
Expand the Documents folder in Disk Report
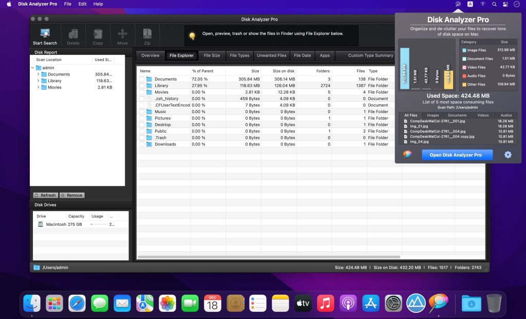pyautogui.click(x=39, y=74)
